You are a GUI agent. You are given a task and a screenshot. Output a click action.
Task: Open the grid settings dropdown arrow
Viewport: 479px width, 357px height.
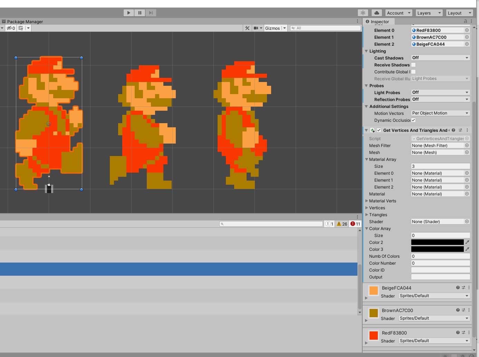point(28,28)
